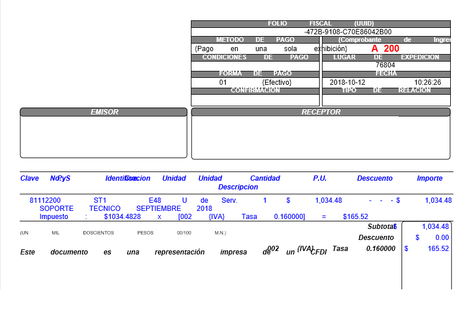This screenshot has width=474, height=312.
Task: Select tax result $165.52 in item row
Action: pyautogui.click(x=356, y=217)
